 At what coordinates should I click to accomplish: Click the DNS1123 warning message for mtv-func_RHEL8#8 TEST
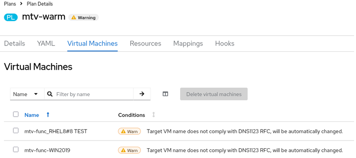(245, 131)
